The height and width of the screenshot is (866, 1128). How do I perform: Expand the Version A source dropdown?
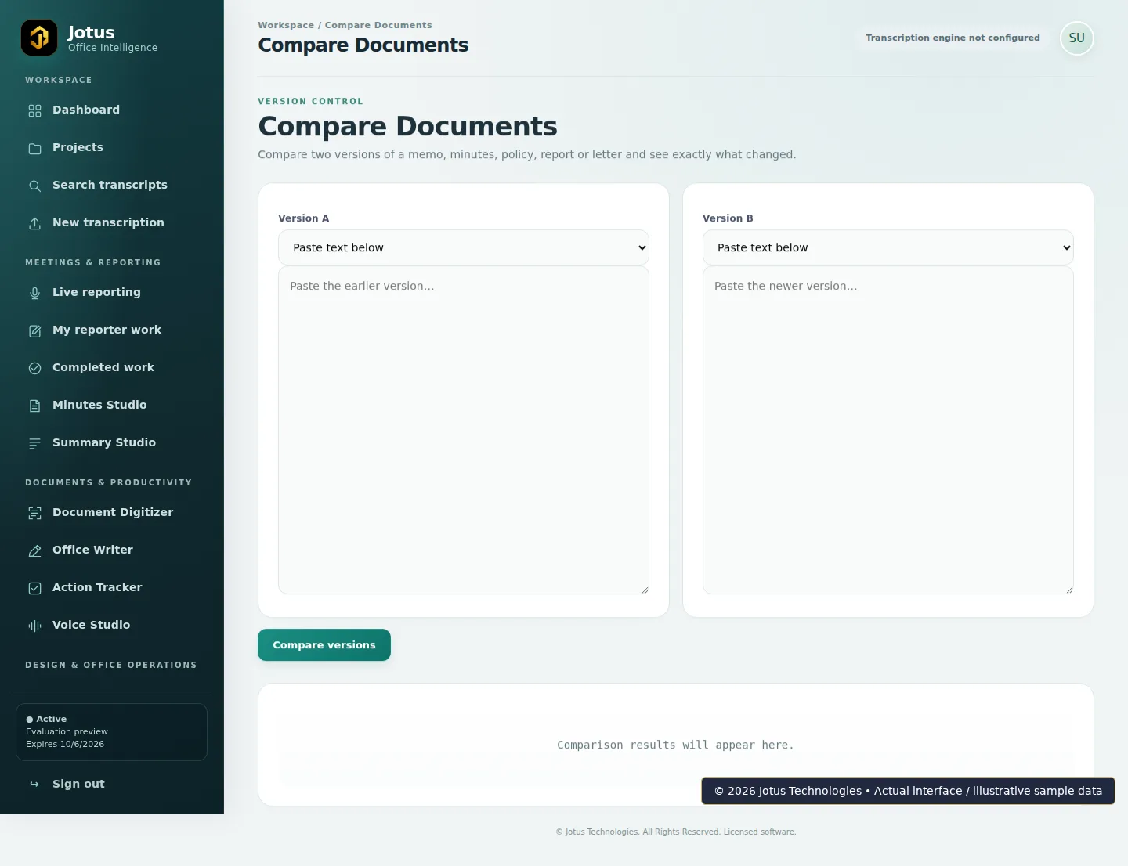(x=464, y=247)
